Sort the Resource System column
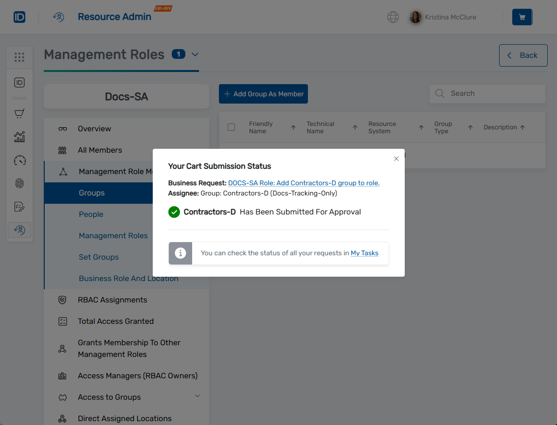 421,127
